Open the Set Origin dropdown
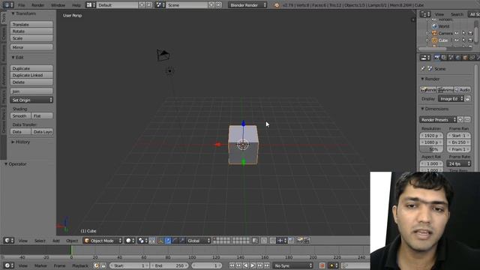Viewport: 480px width, 270px height. point(31,100)
